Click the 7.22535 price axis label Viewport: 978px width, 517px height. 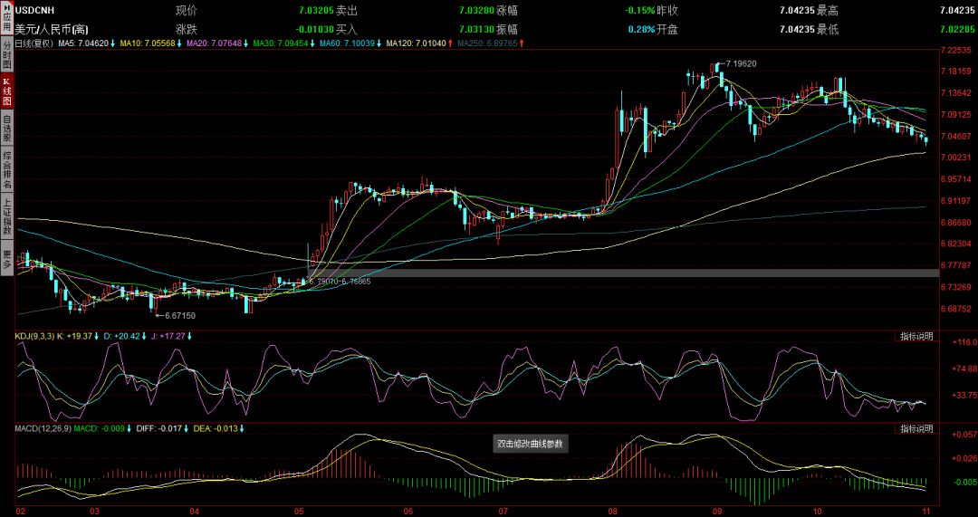tap(957, 50)
